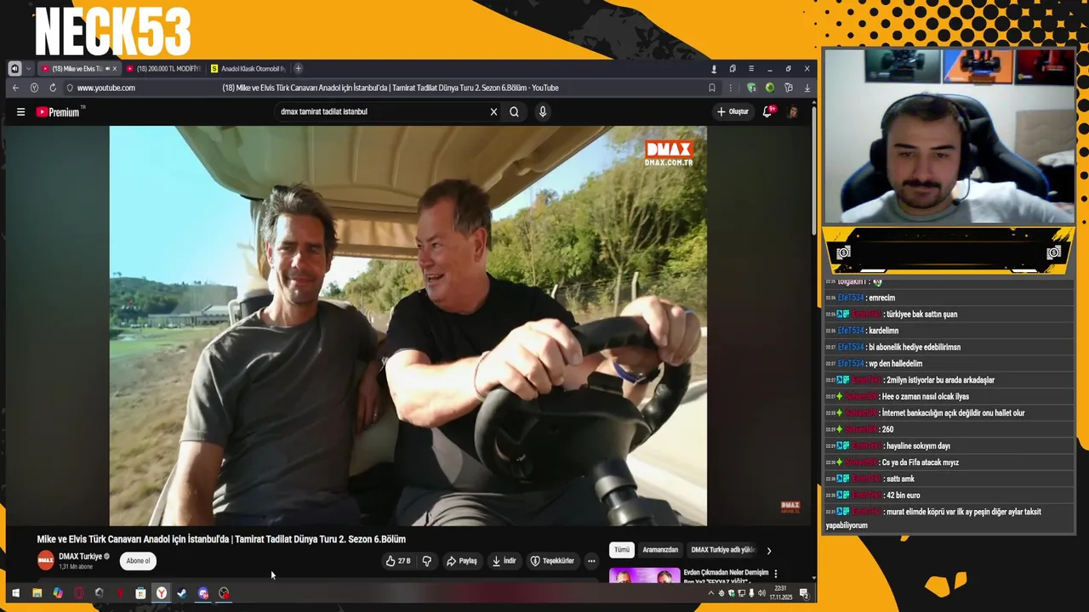Select the Aramanızdan filter chip

pos(660,550)
